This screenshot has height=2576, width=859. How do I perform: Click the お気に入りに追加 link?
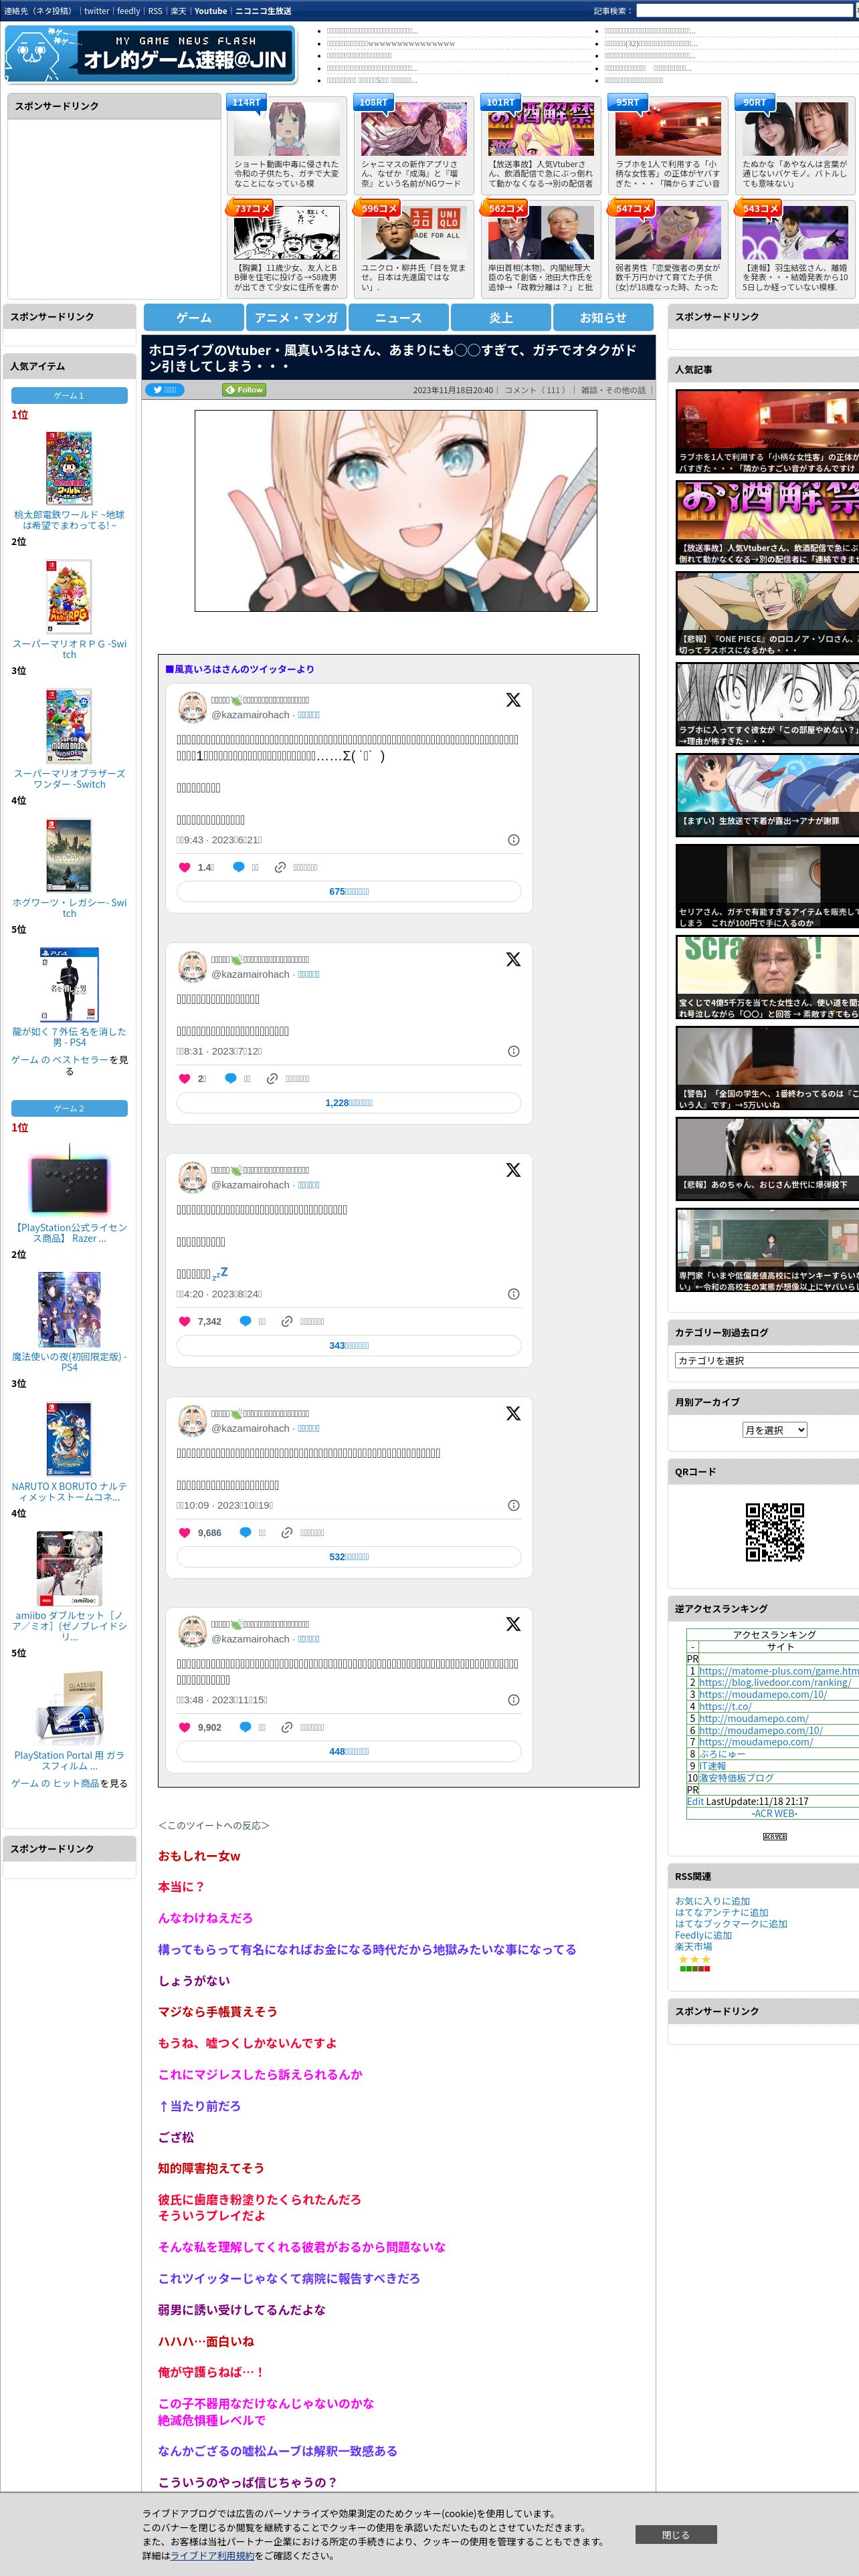712,1901
